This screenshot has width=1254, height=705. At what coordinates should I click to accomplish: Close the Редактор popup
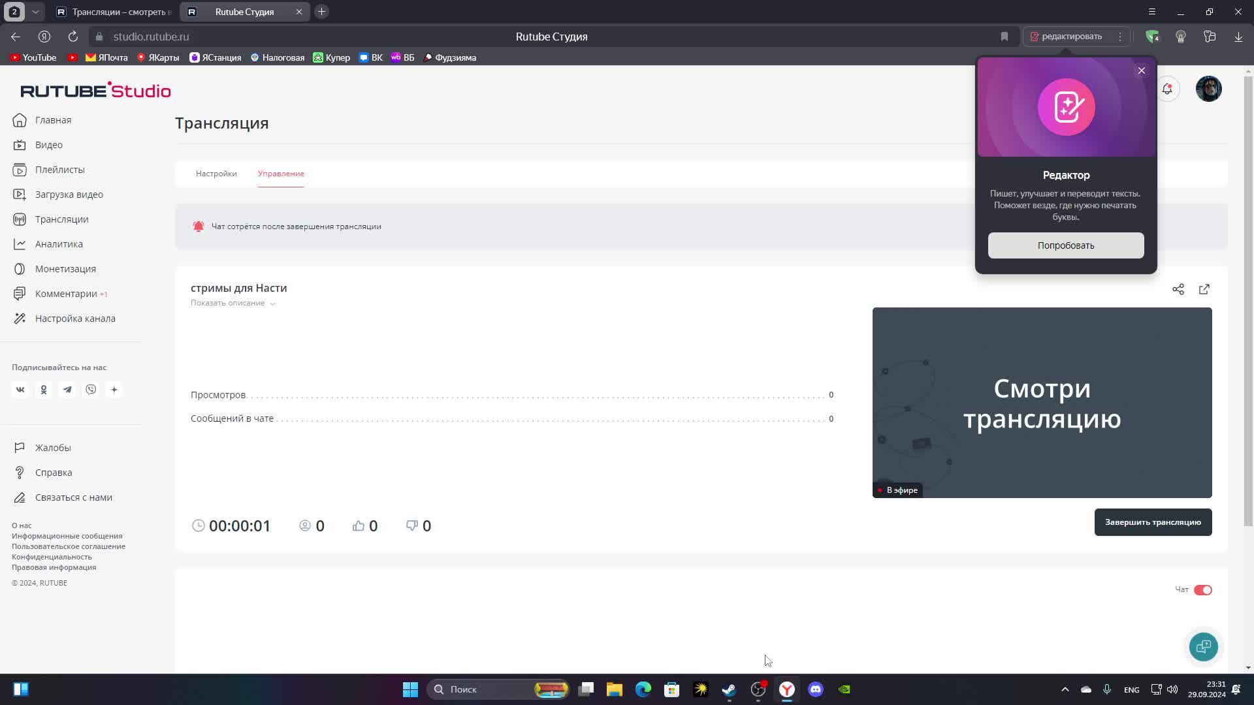point(1141,70)
